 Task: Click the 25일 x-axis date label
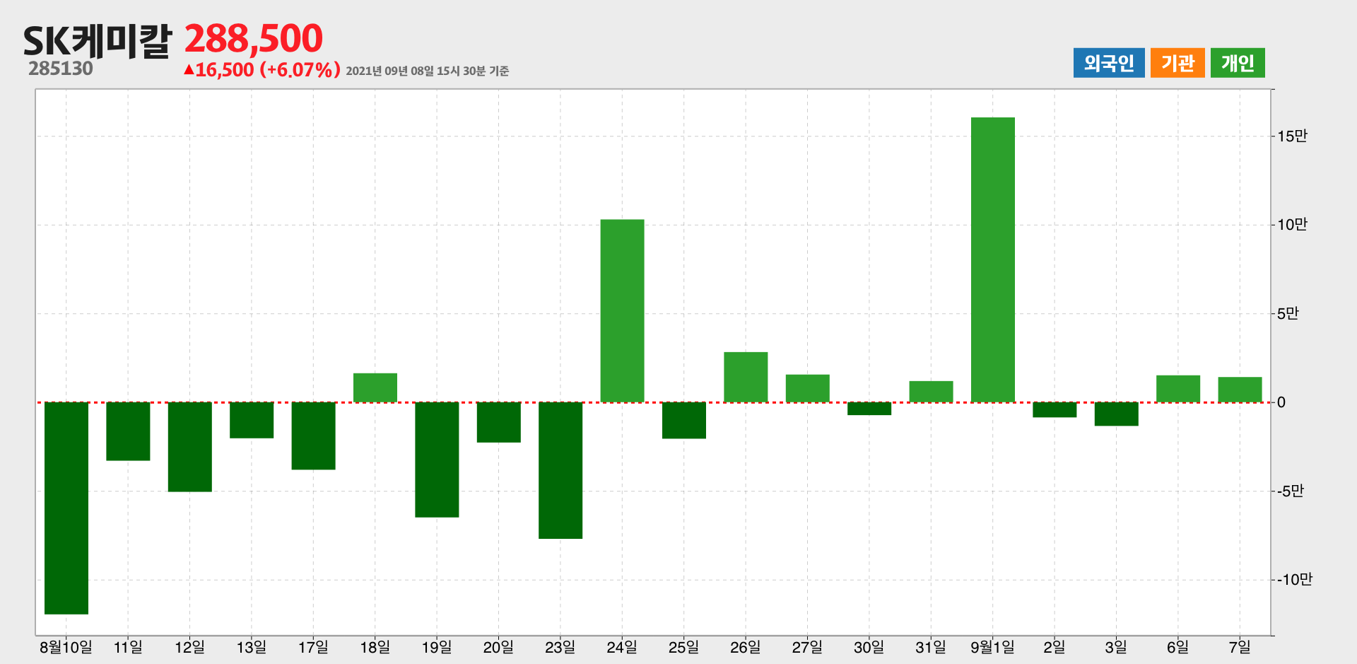pyautogui.click(x=684, y=647)
